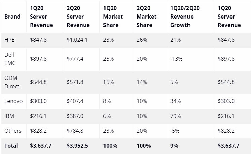Select the $571.8 ODM Direct cell

coord(75,82)
